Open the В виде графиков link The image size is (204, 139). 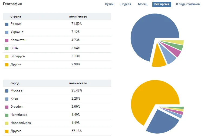(188, 4)
